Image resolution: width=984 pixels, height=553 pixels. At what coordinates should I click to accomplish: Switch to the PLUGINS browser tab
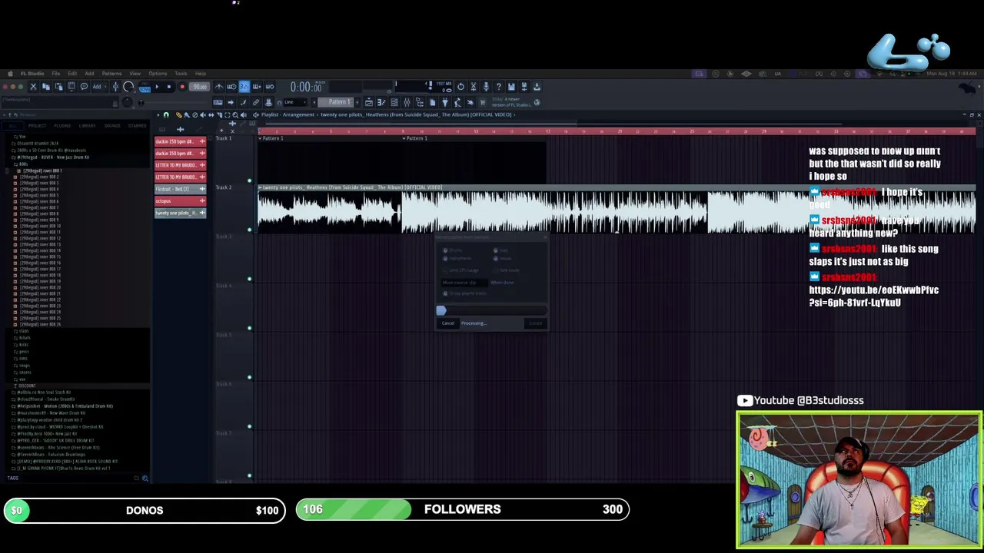pyautogui.click(x=62, y=125)
